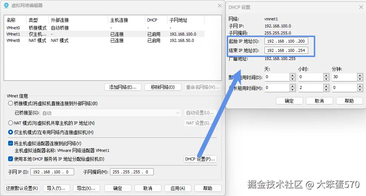Increase the 默认租用时间 days value

click(293, 75)
